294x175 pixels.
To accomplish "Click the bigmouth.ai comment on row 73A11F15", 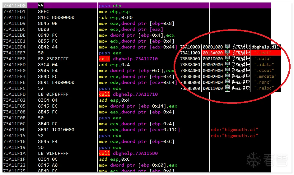I will [234, 136].
